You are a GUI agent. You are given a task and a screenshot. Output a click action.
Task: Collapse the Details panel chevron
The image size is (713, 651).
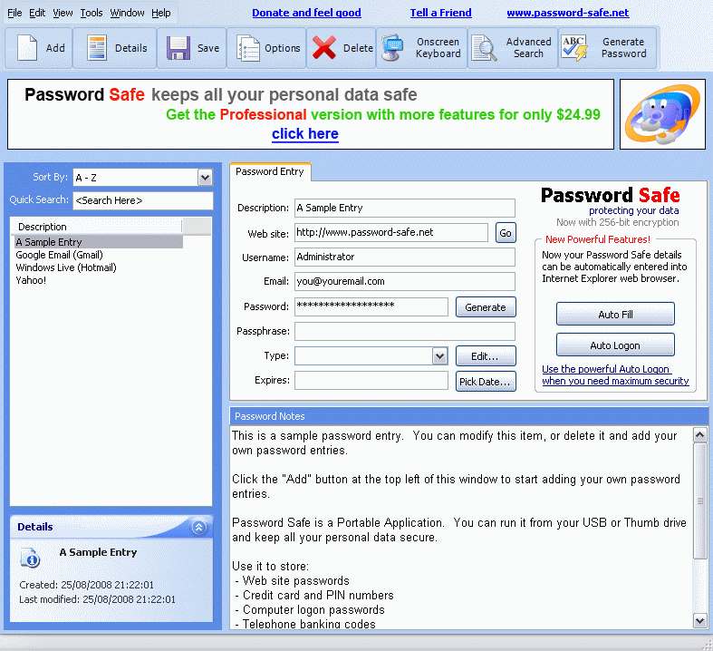click(x=198, y=528)
